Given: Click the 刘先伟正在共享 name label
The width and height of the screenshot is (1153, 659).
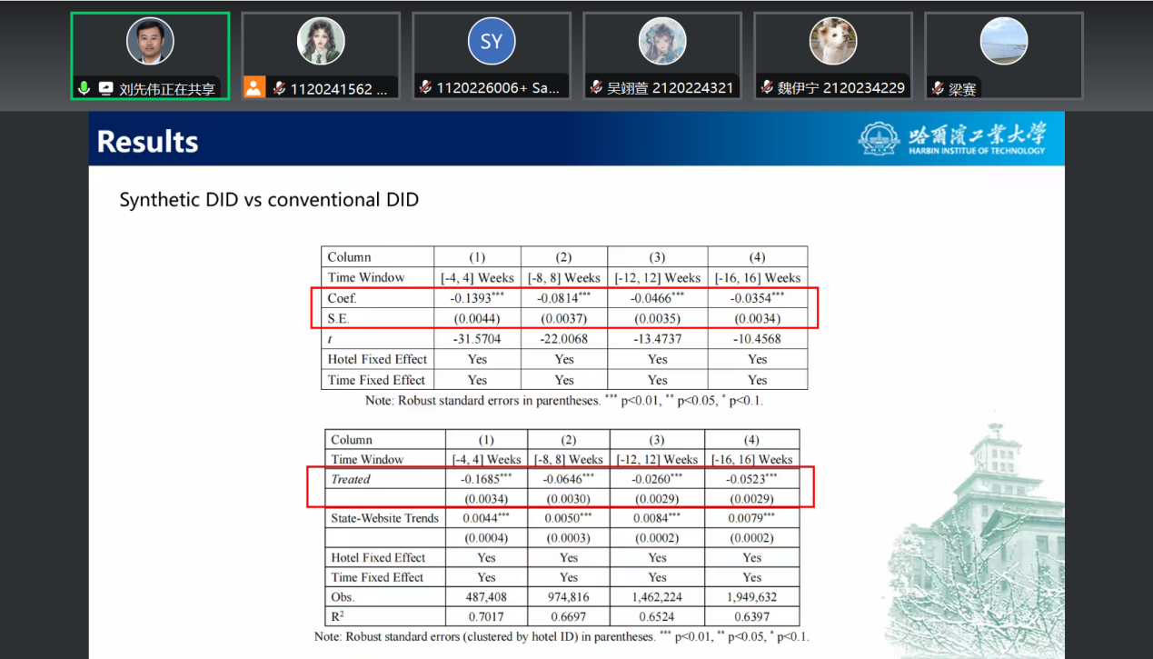Looking at the screenshot, I should click(167, 89).
